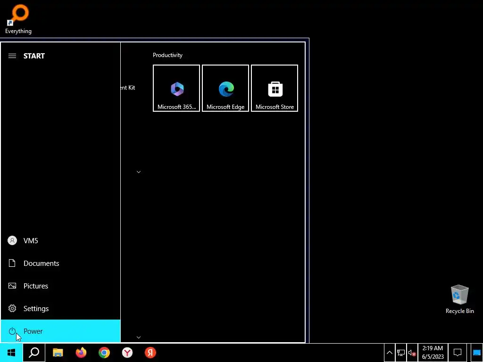483x362 pixels.
Task: Open Documents from the Start menu
Action: pyautogui.click(x=60, y=263)
